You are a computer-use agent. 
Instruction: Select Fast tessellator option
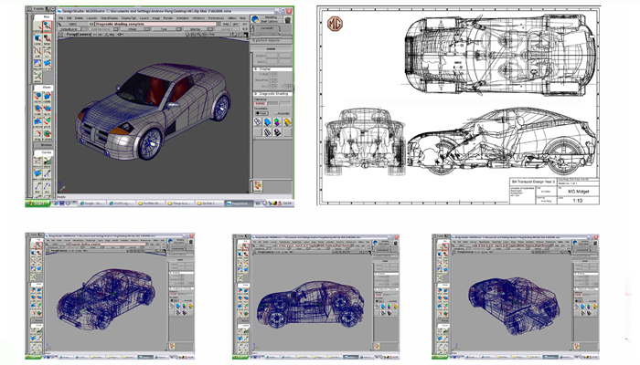pos(262,113)
